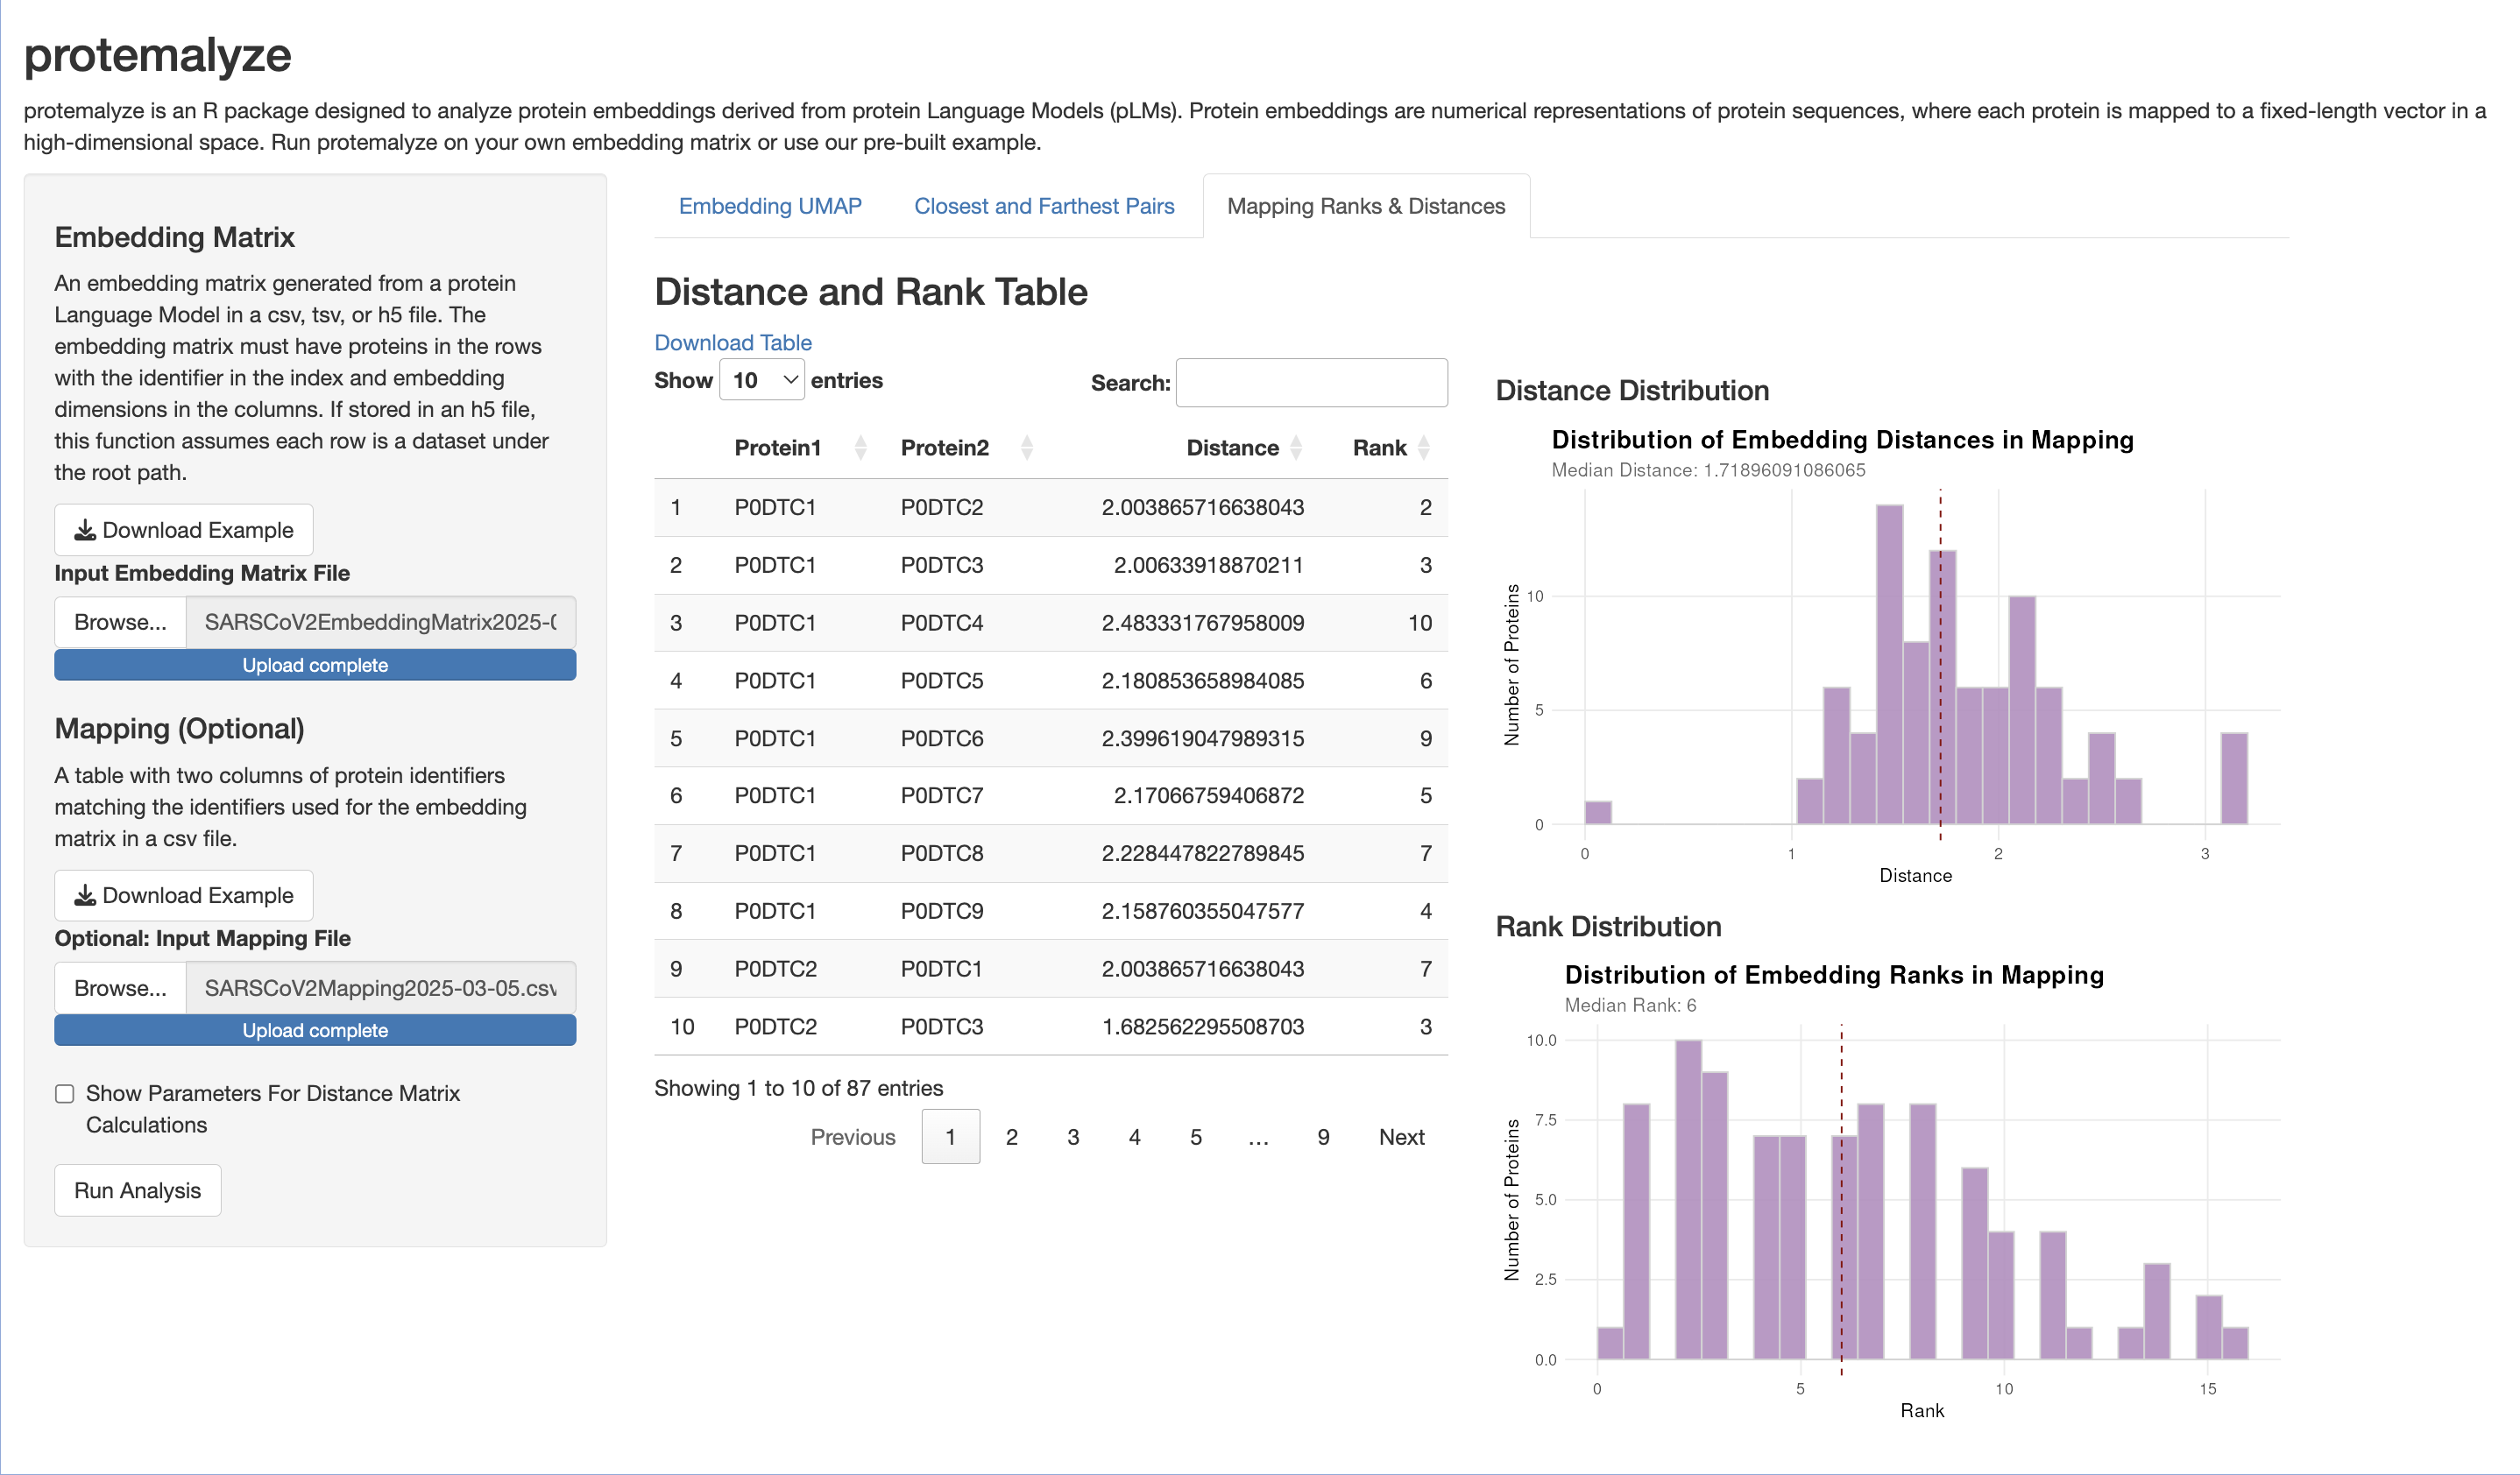Click the embedding Upload complete progress bar
This screenshot has width=2520, height=1475.
click(315, 666)
